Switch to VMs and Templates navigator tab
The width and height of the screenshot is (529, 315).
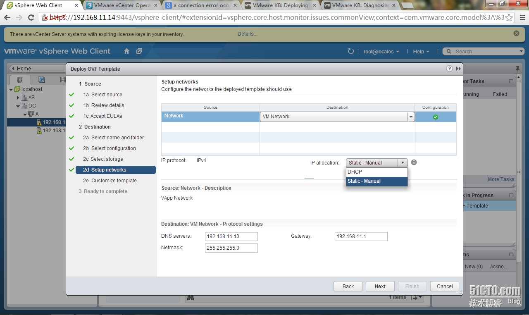[41, 80]
